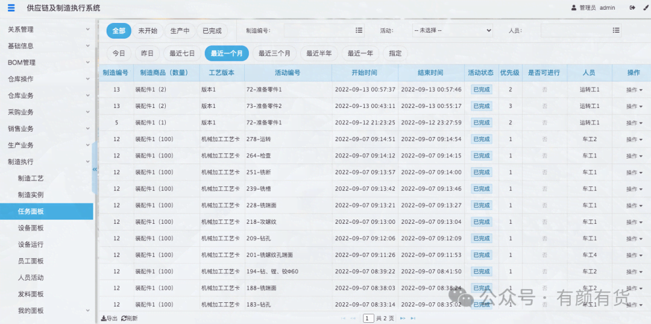This screenshot has width=651, height=324.
Task: Click the logout icon next to admin
Action: point(632,8)
